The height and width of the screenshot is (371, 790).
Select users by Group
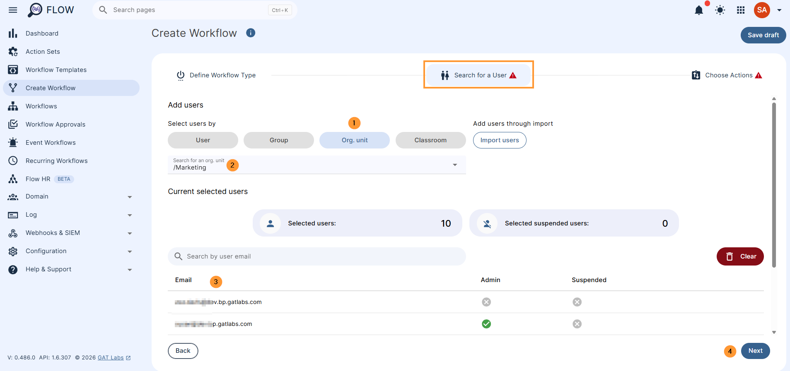tap(279, 140)
